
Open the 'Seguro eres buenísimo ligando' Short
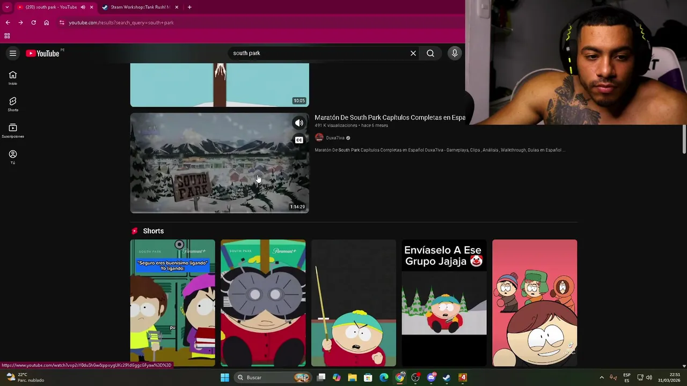[172, 303]
